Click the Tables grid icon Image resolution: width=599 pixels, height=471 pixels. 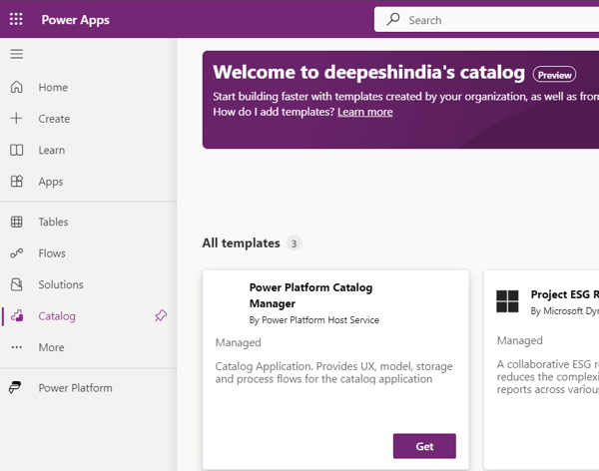16,223
